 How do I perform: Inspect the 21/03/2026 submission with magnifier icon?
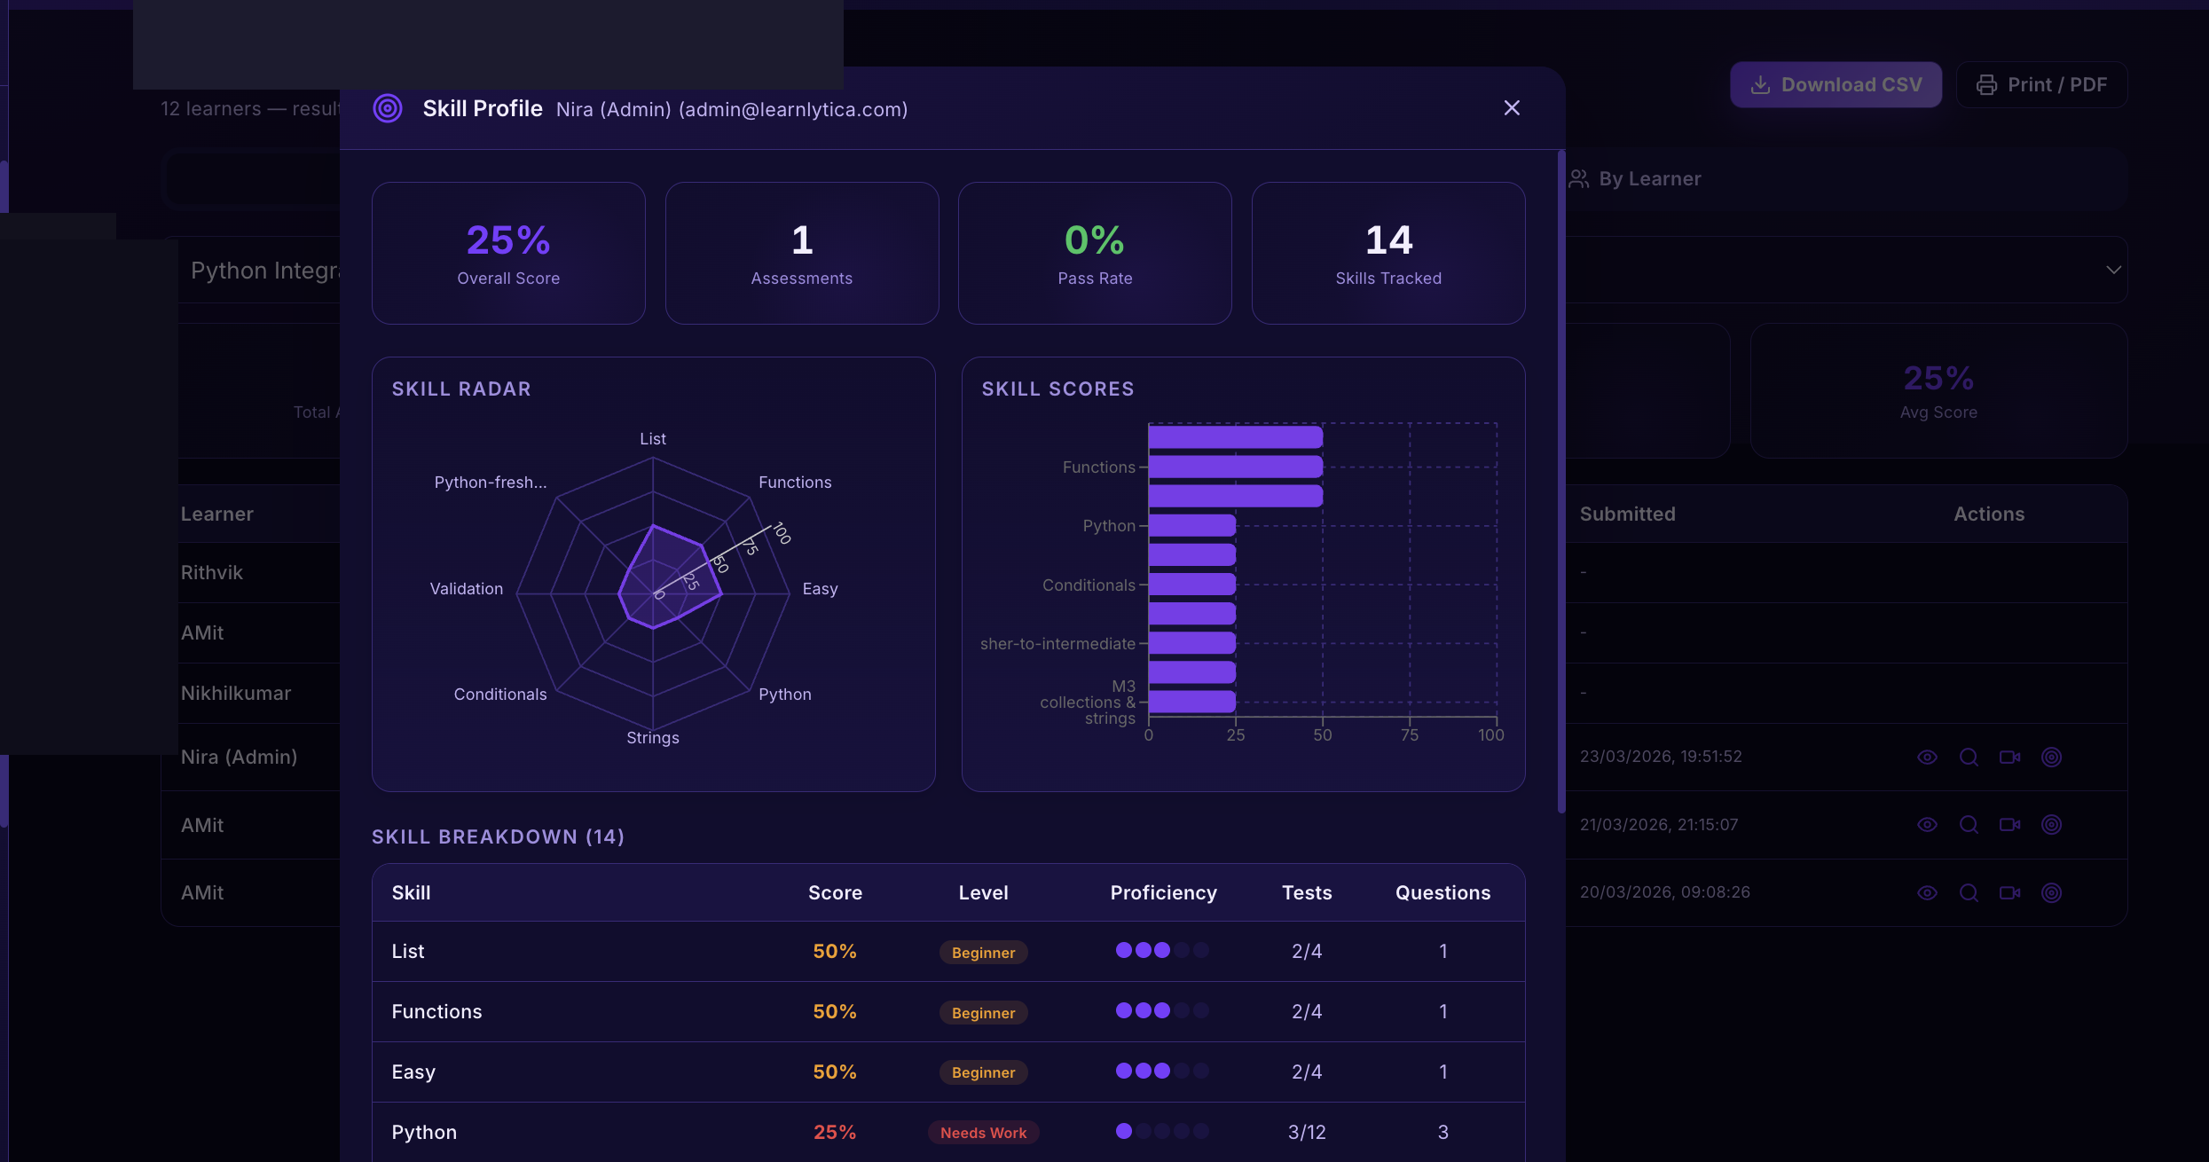click(1969, 825)
